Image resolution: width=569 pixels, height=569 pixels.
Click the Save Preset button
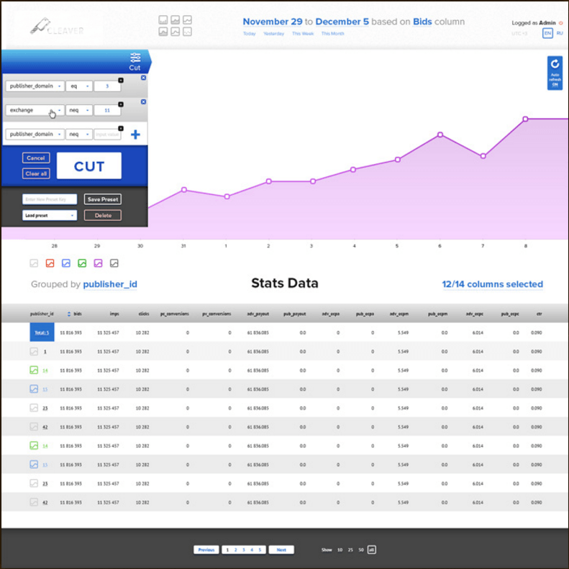[102, 199]
